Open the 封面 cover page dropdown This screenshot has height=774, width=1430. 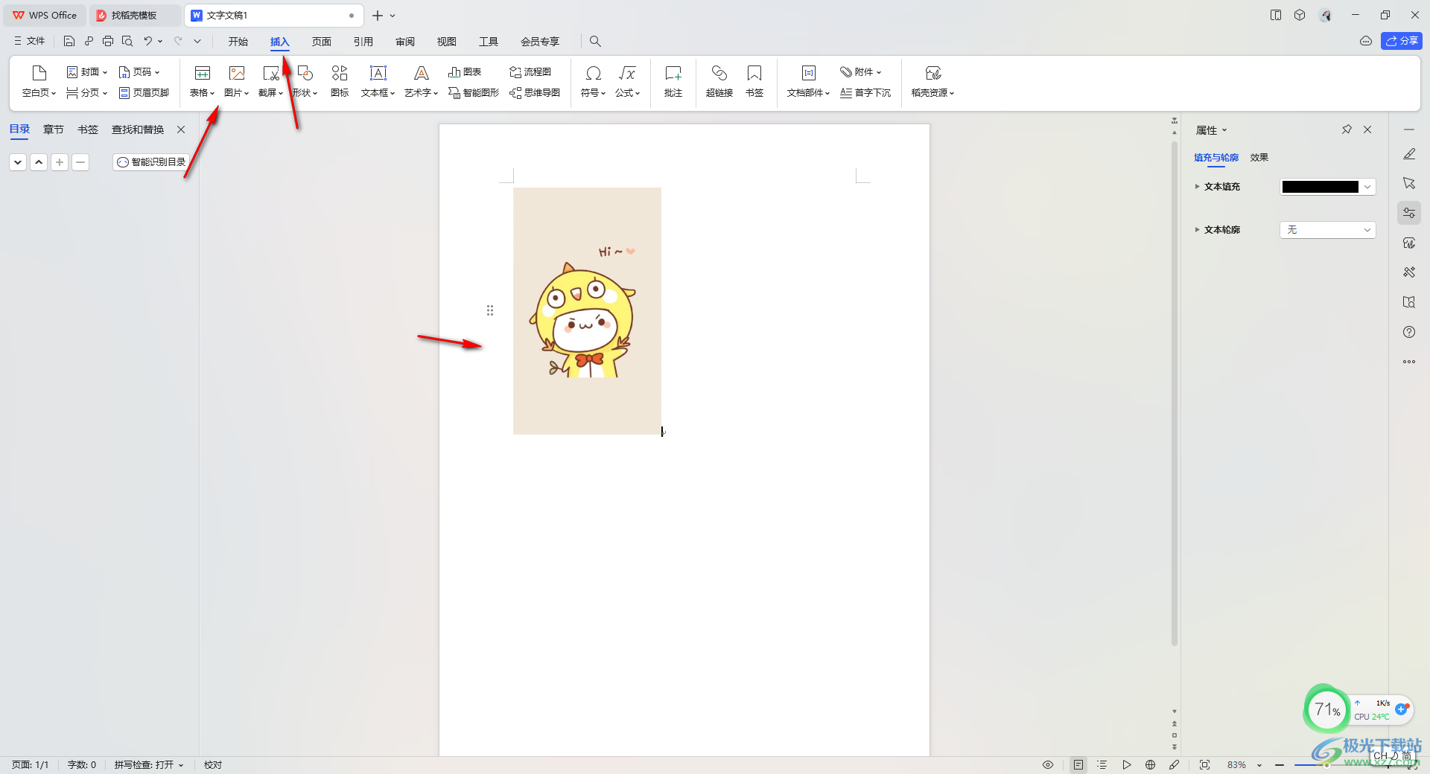(87, 72)
